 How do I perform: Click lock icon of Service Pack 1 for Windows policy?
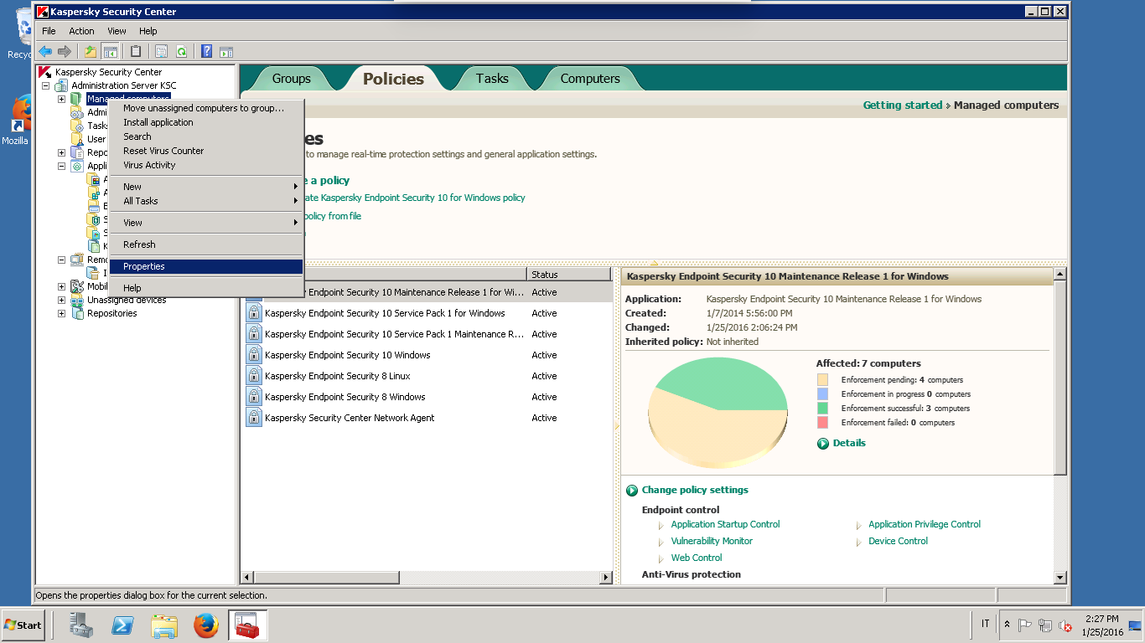(254, 312)
